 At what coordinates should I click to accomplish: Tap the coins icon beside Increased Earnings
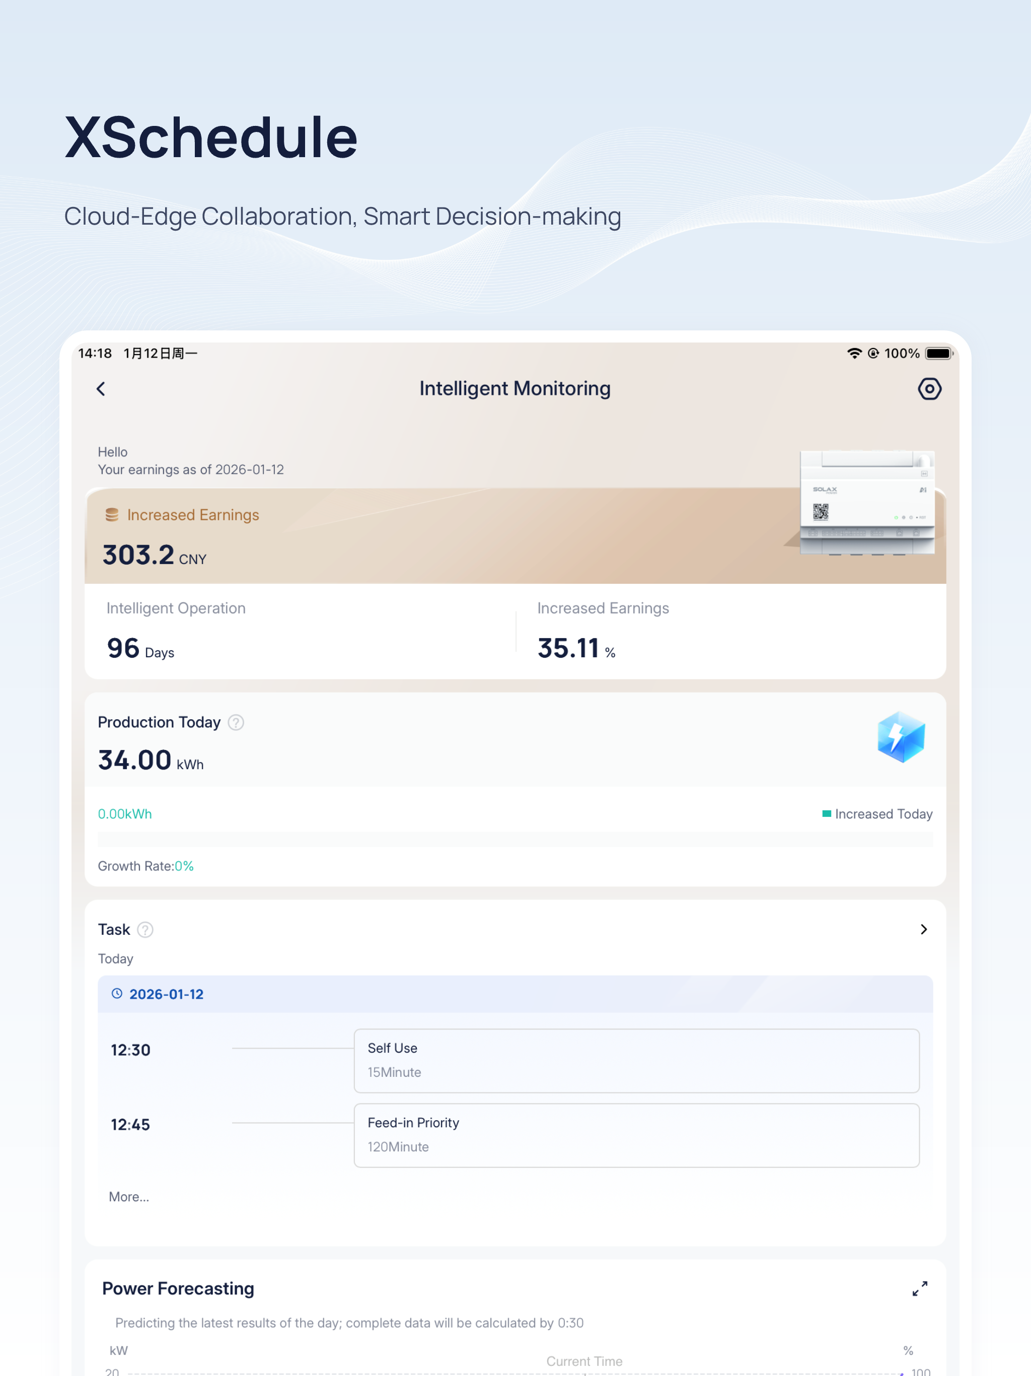tap(112, 514)
